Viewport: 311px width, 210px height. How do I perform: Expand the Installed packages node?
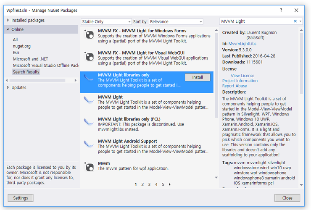[8, 20]
